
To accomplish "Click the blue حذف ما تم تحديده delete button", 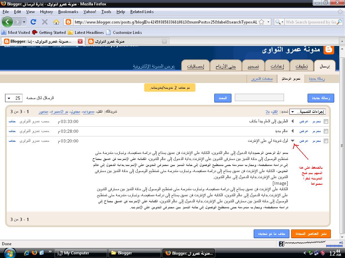I will (272, 234).
